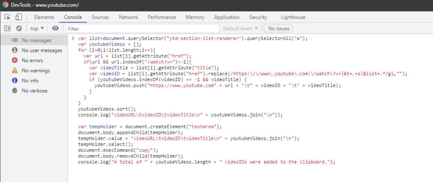This screenshot has width=433, height=182.
Task: Click the 'var videoID' regex replace line
Action: pos(248,74)
